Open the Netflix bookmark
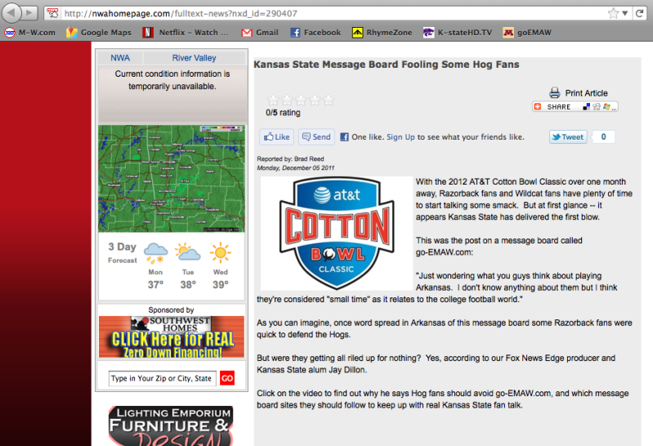 [186, 33]
